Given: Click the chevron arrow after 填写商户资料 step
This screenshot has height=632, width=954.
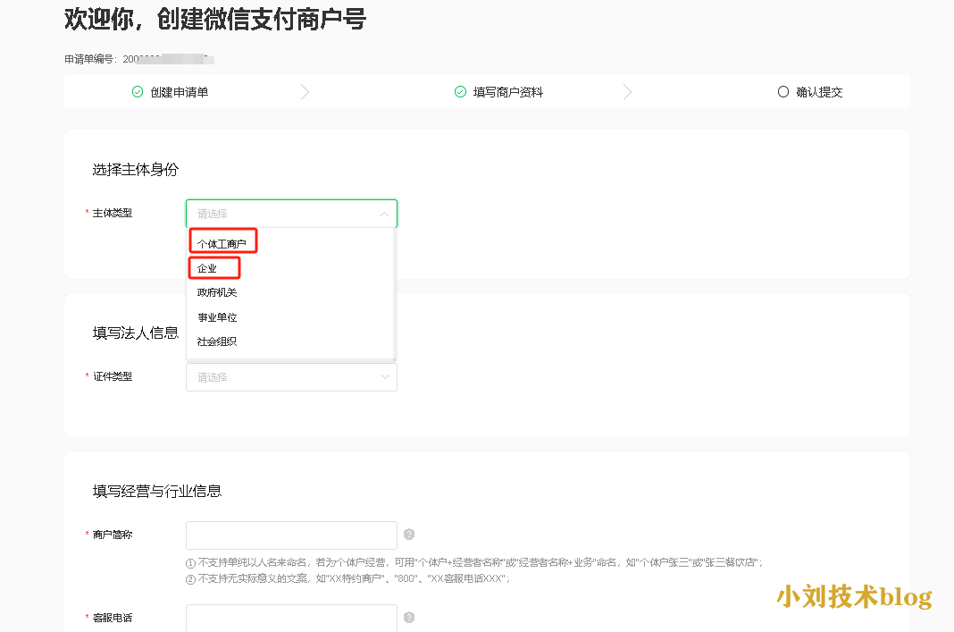Looking at the screenshot, I should point(627,92).
